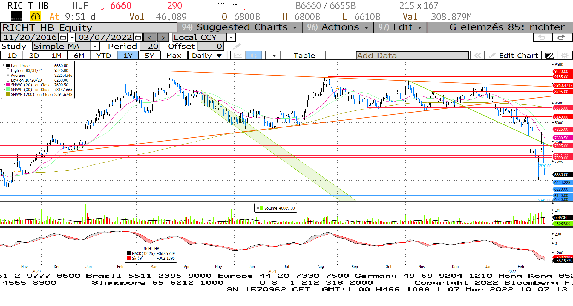Click the start date field 11/20/2016
Viewport: 573px width, 306px height.
tap(30, 38)
